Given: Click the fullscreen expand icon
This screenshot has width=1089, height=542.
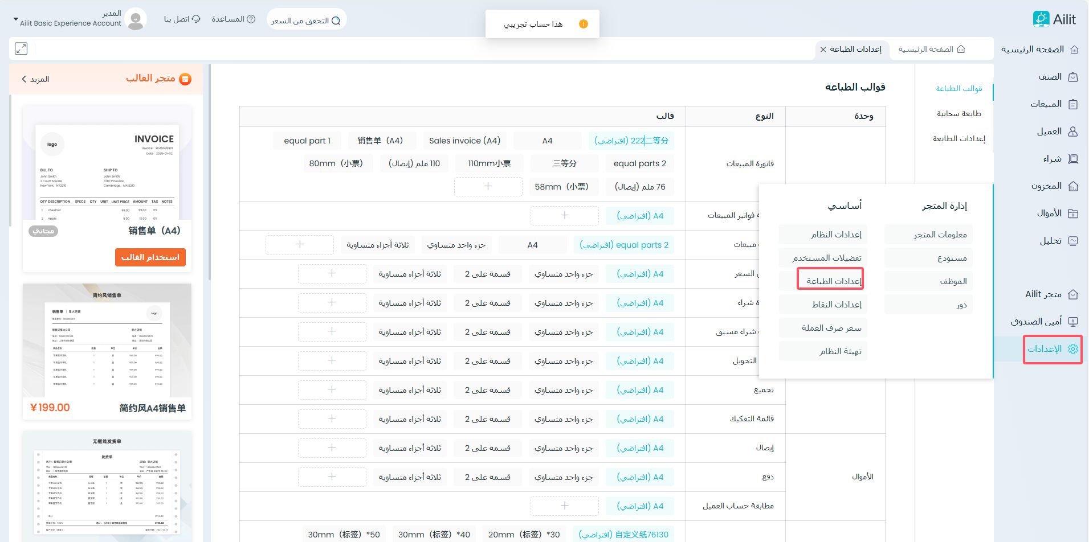Looking at the screenshot, I should 21,49.
